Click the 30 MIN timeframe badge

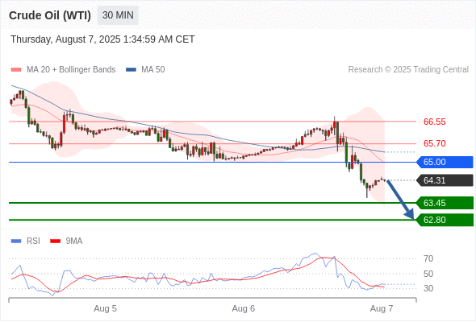[118, 15]
